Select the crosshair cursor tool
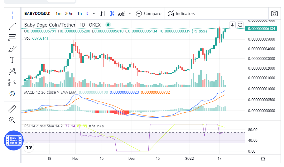 click(x=12, y=15)
